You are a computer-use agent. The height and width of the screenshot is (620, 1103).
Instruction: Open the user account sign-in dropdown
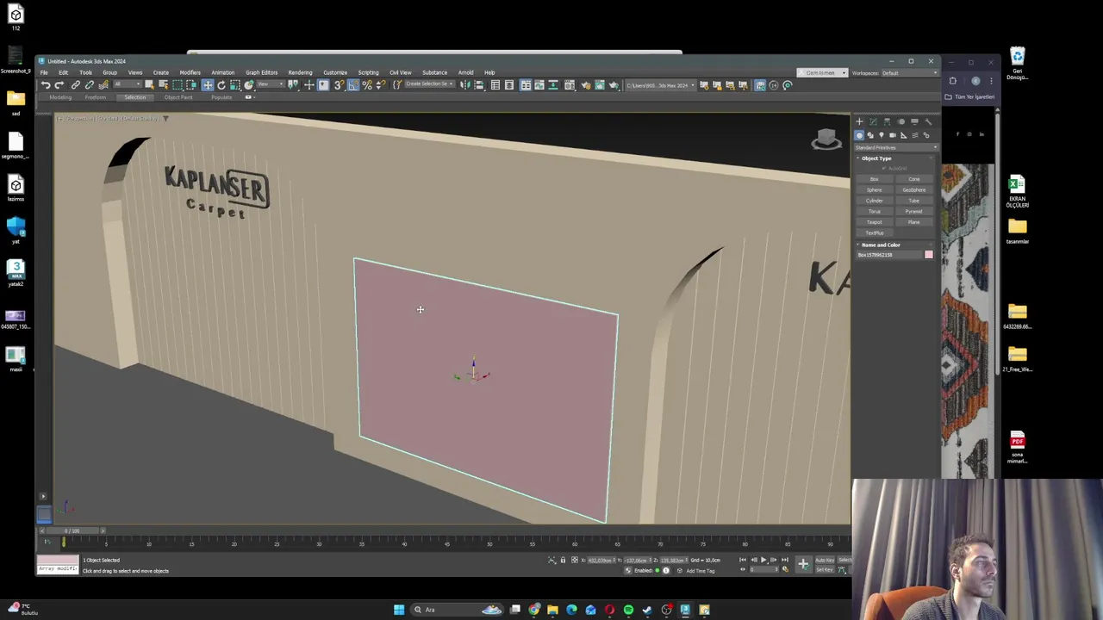click(x=823, y=73)
